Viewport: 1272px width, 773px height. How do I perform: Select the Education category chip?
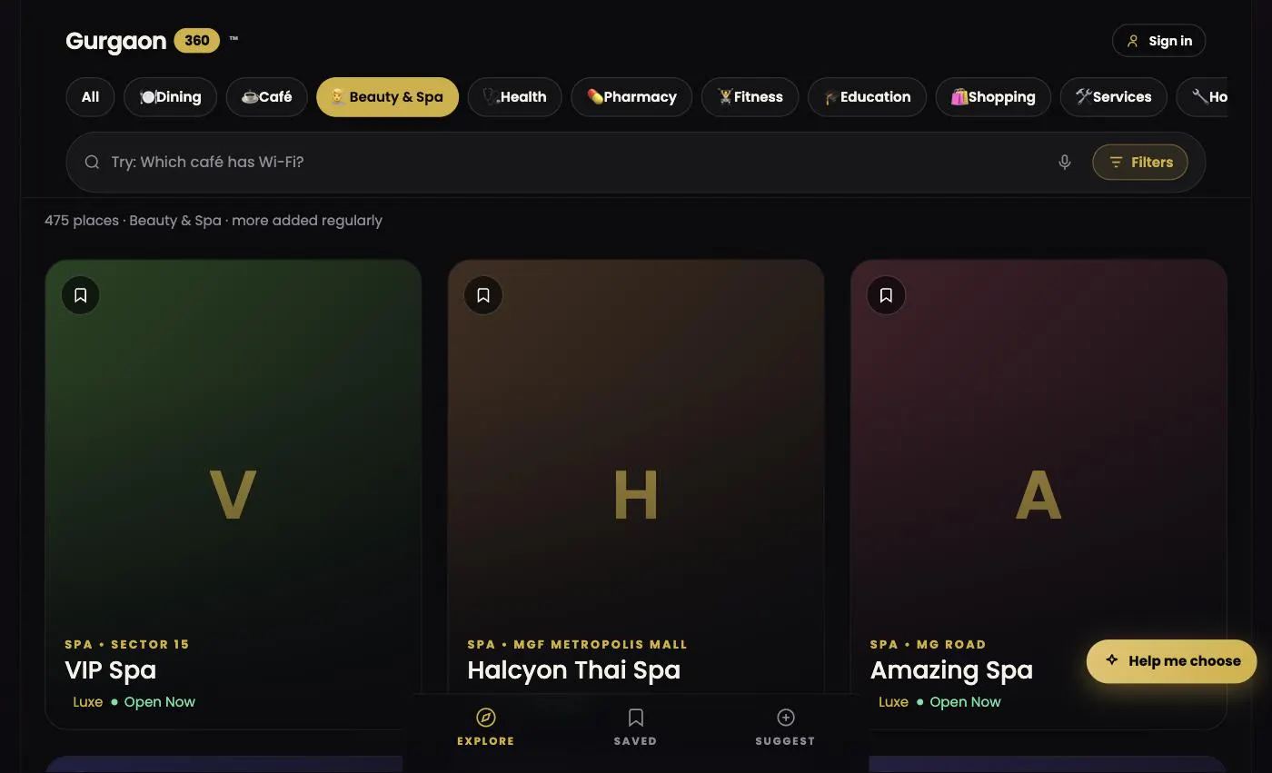(867, 97)
